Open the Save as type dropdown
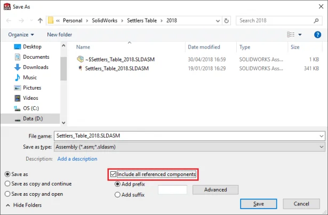 pyautogui.click(x=321, y=147)
